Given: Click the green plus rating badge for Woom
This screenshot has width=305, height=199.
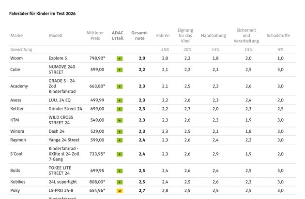Looking at the screenshot, I should point(120,58).
